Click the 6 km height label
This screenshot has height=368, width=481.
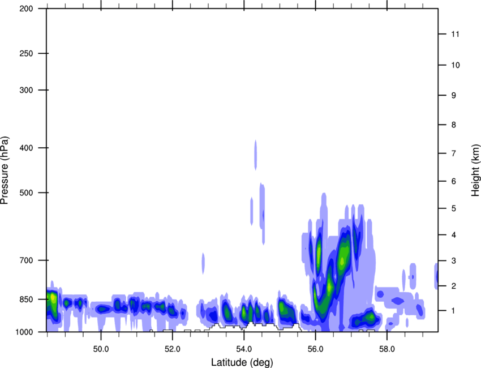(x=454, y=181)
